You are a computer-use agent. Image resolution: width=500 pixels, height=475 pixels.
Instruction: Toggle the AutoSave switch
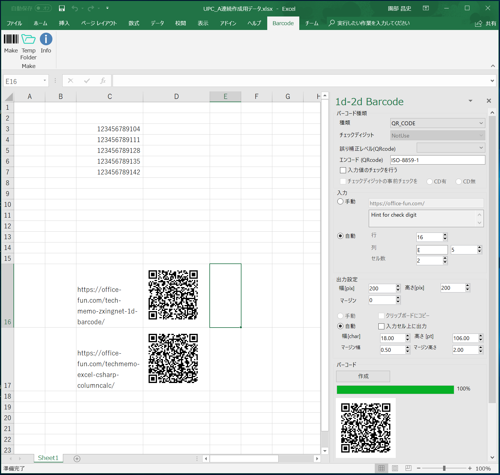43,8
